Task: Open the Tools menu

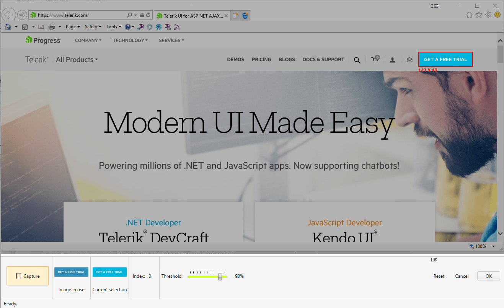Action: click(x=114, y=27)
